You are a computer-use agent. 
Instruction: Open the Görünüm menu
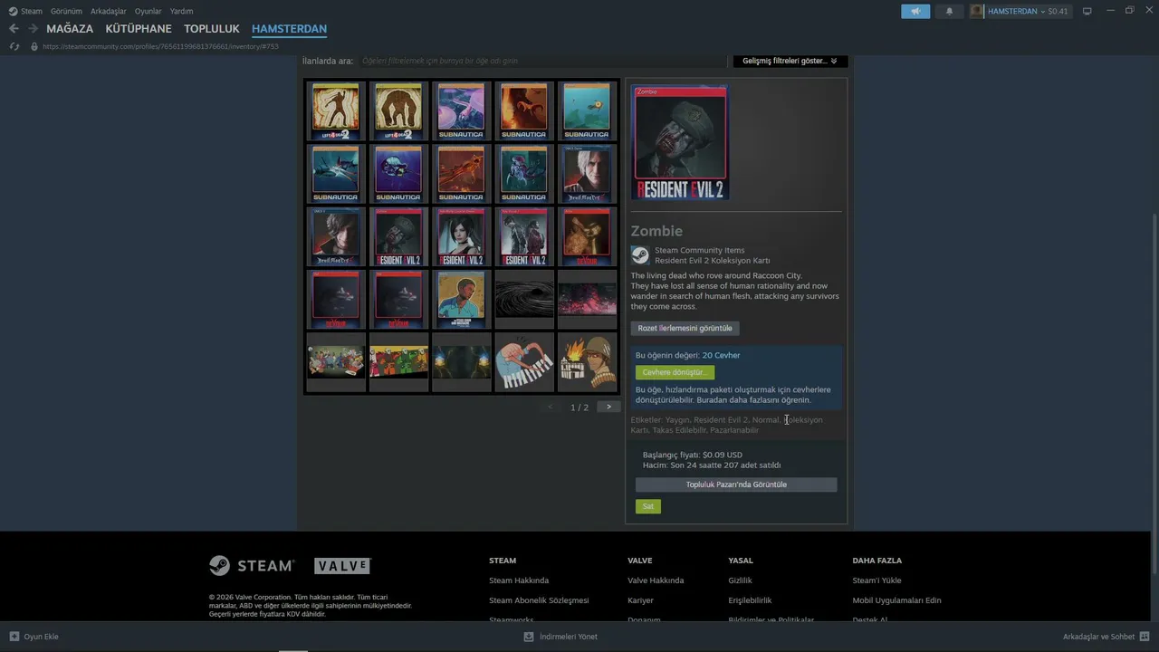tap(66, 11)
